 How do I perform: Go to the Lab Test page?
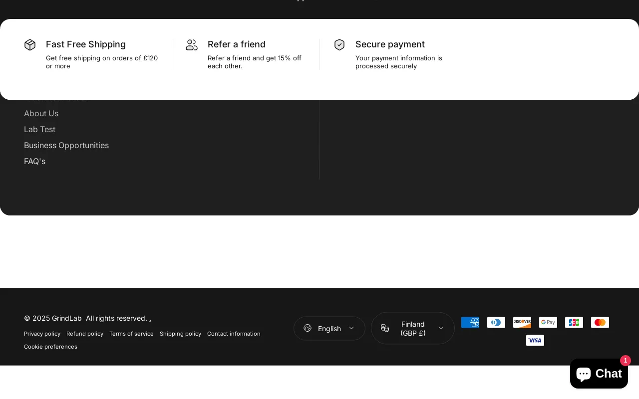point(39,130)
